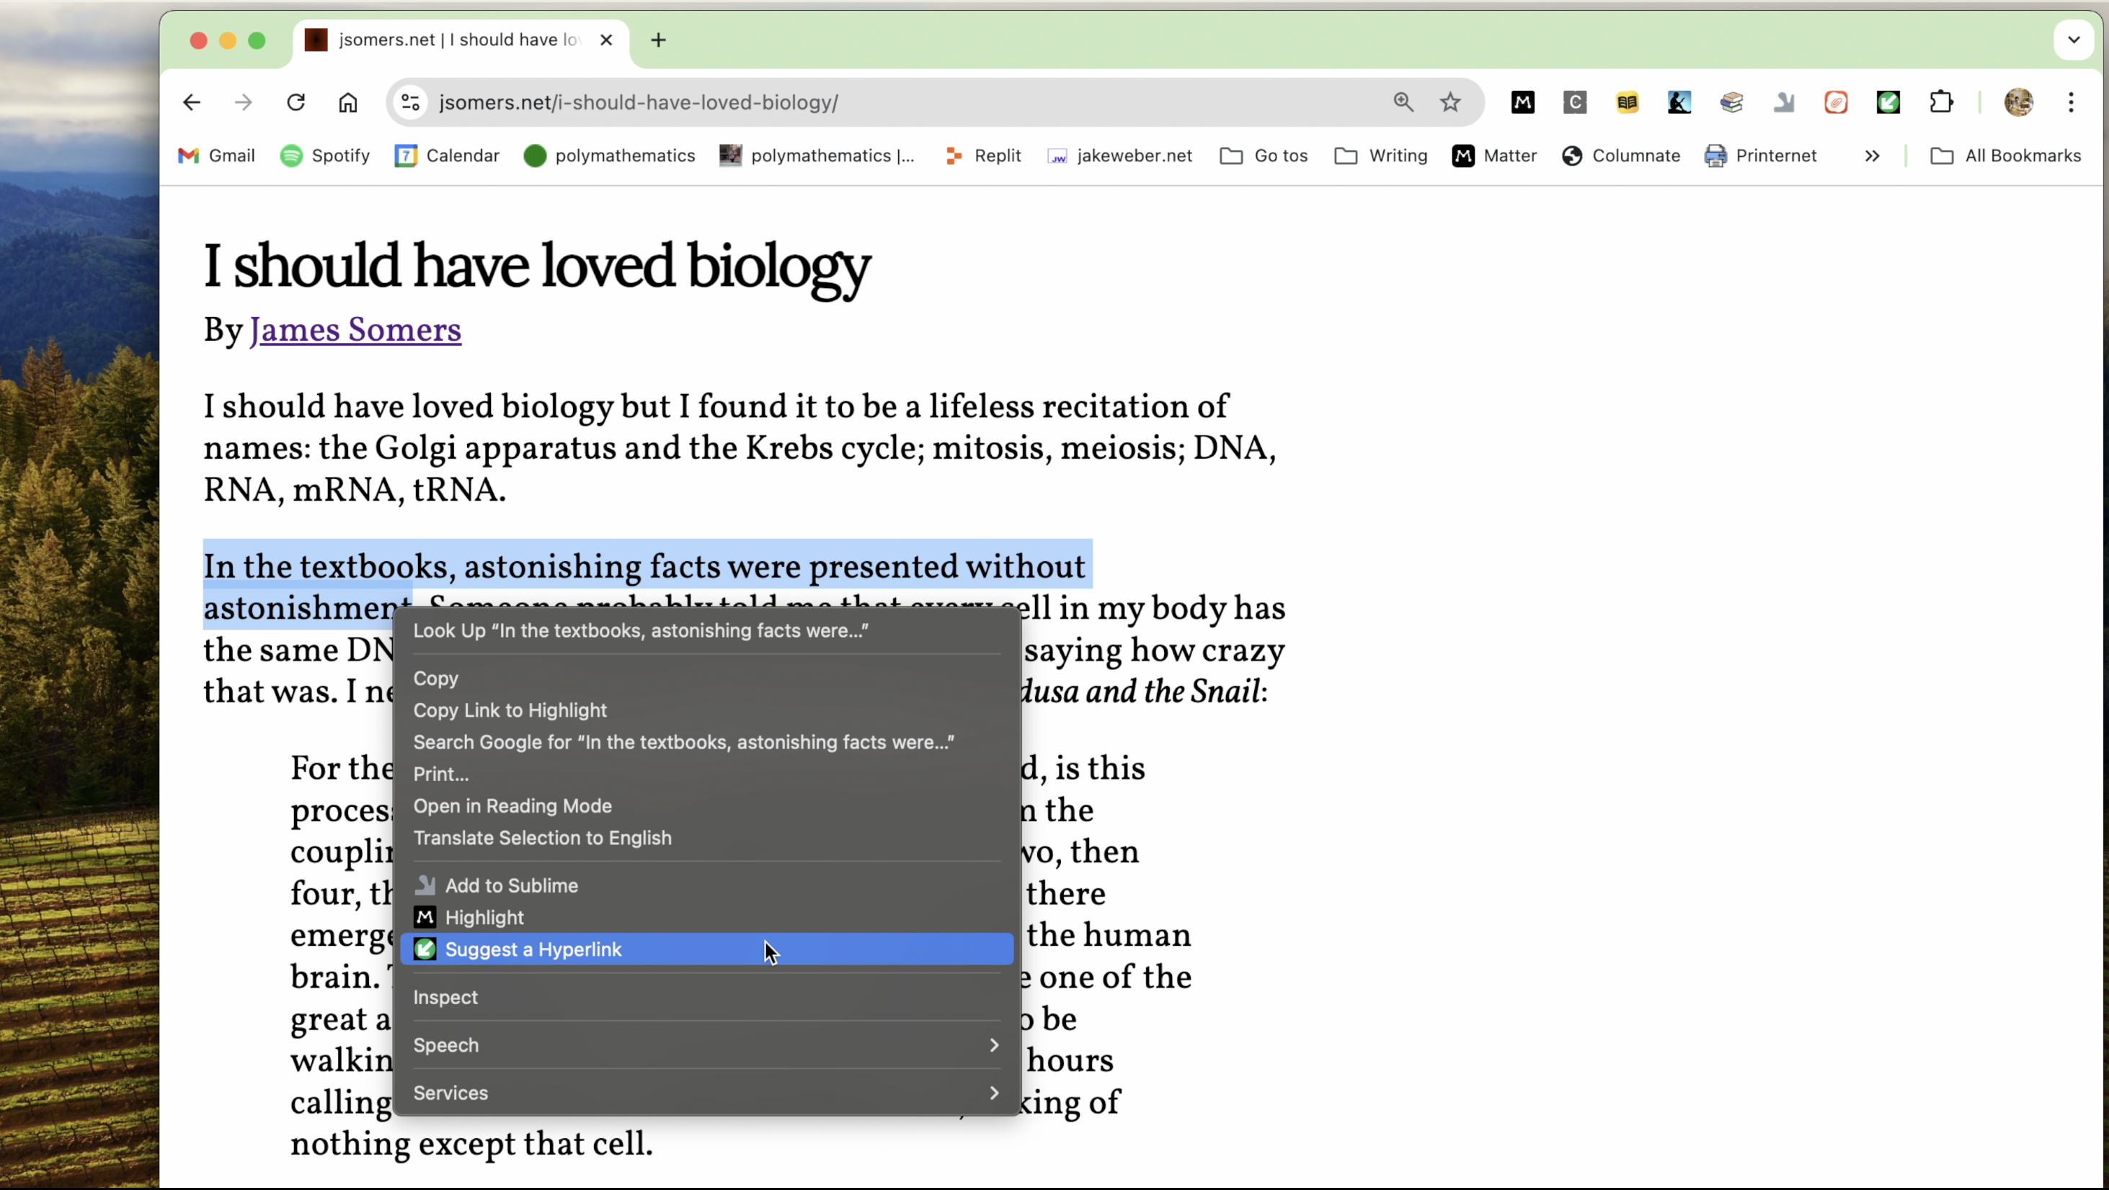The height and width of the screenshot is (1190, 2109).
Task: Choose Inspect from the context menu
Action: pos(706,997)
